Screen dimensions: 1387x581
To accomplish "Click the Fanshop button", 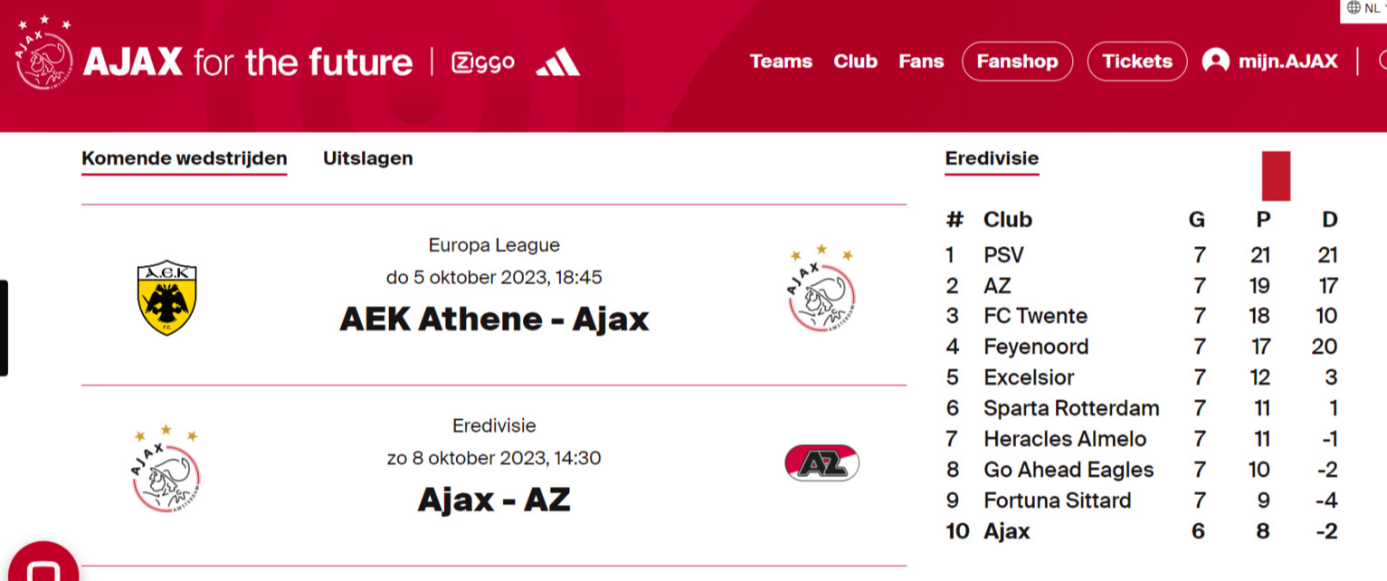I will [1017, 62].
